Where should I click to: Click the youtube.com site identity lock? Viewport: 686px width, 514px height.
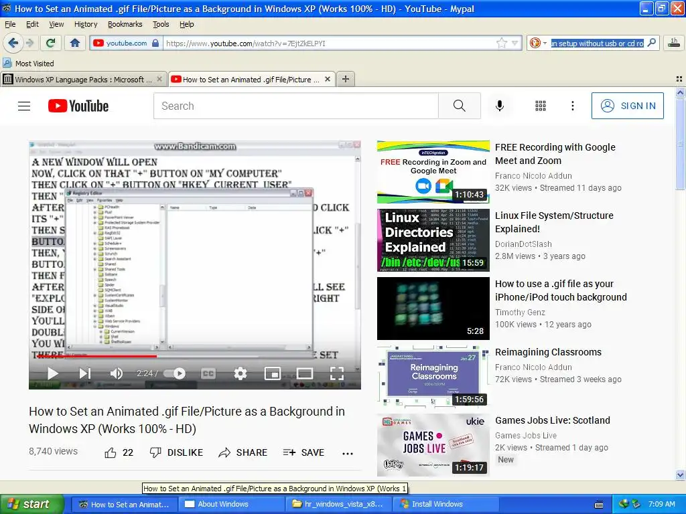(155, 43)
